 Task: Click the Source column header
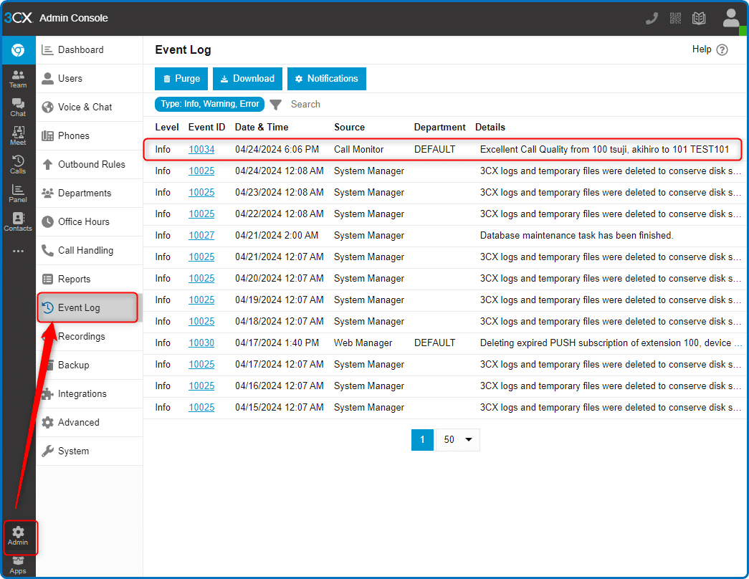click(349, 127)
